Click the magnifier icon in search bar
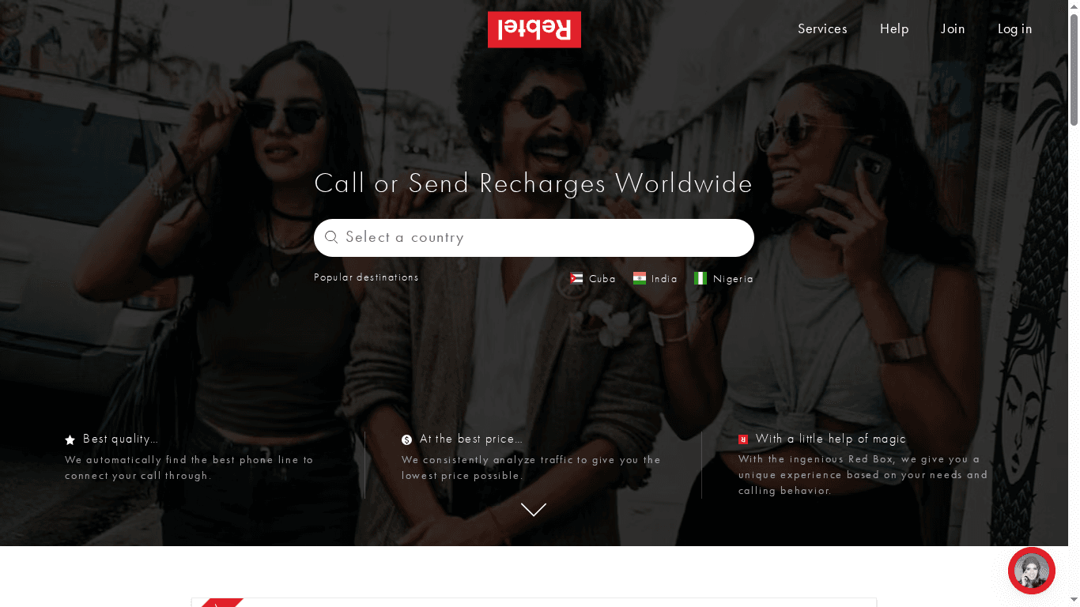1080x607 pixels. tap(331, 237)
